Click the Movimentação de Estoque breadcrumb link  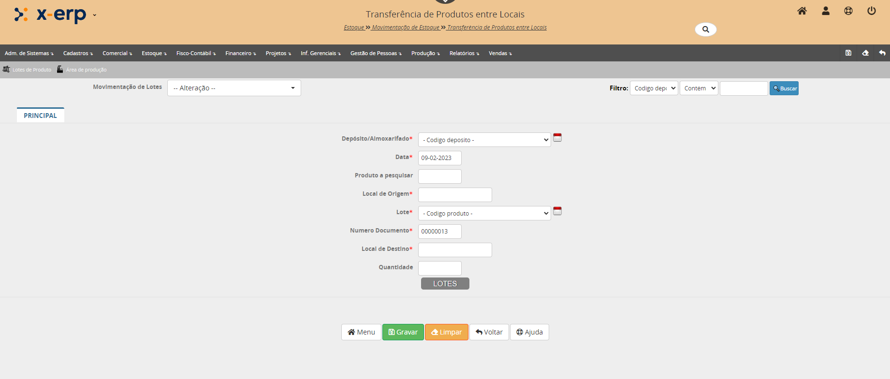pyautogui.click(x=406, y=28)
